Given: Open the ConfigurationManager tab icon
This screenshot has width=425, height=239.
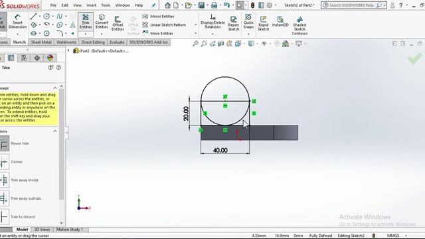Looking at the screenshot, I should tap(24, 58).
